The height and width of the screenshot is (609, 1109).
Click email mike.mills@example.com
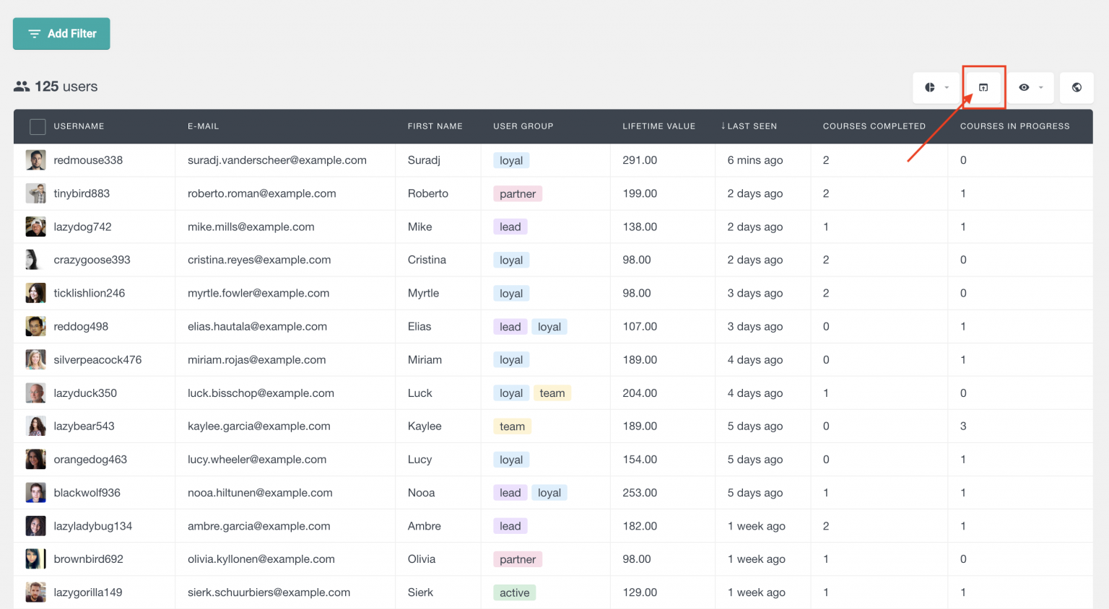pos(251,227)
